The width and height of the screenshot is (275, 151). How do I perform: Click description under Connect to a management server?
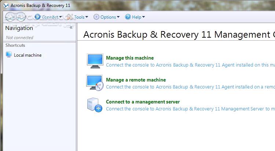190,109
